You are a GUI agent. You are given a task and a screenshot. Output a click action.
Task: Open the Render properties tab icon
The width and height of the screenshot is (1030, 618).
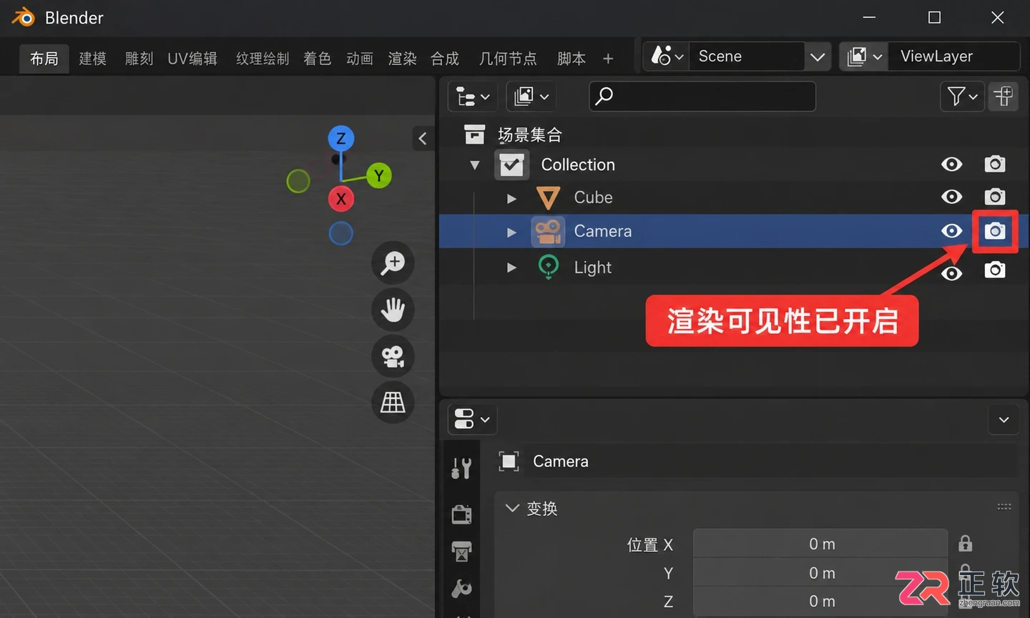(x=461, y=514)
